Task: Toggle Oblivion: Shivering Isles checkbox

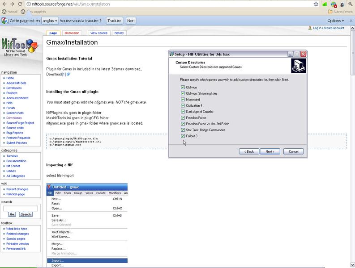Action: point(183,93)
